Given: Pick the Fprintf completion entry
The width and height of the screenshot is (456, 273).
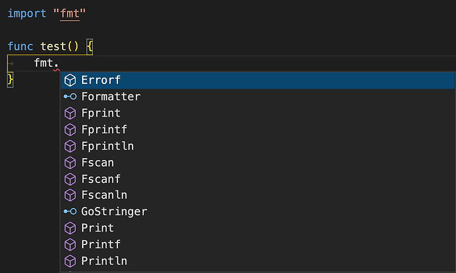Looking at the screenshot, I should pos(258,130).
